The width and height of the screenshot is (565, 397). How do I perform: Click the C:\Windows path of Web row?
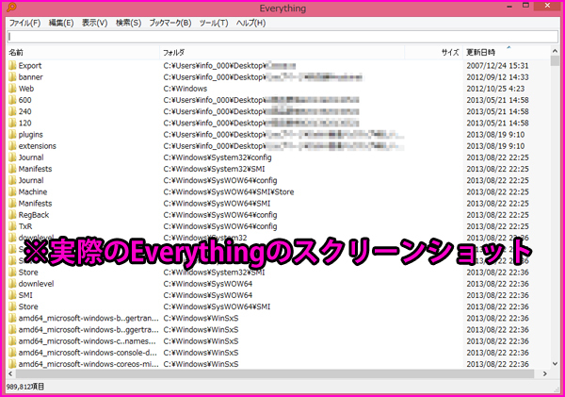(x=186, y=89)
